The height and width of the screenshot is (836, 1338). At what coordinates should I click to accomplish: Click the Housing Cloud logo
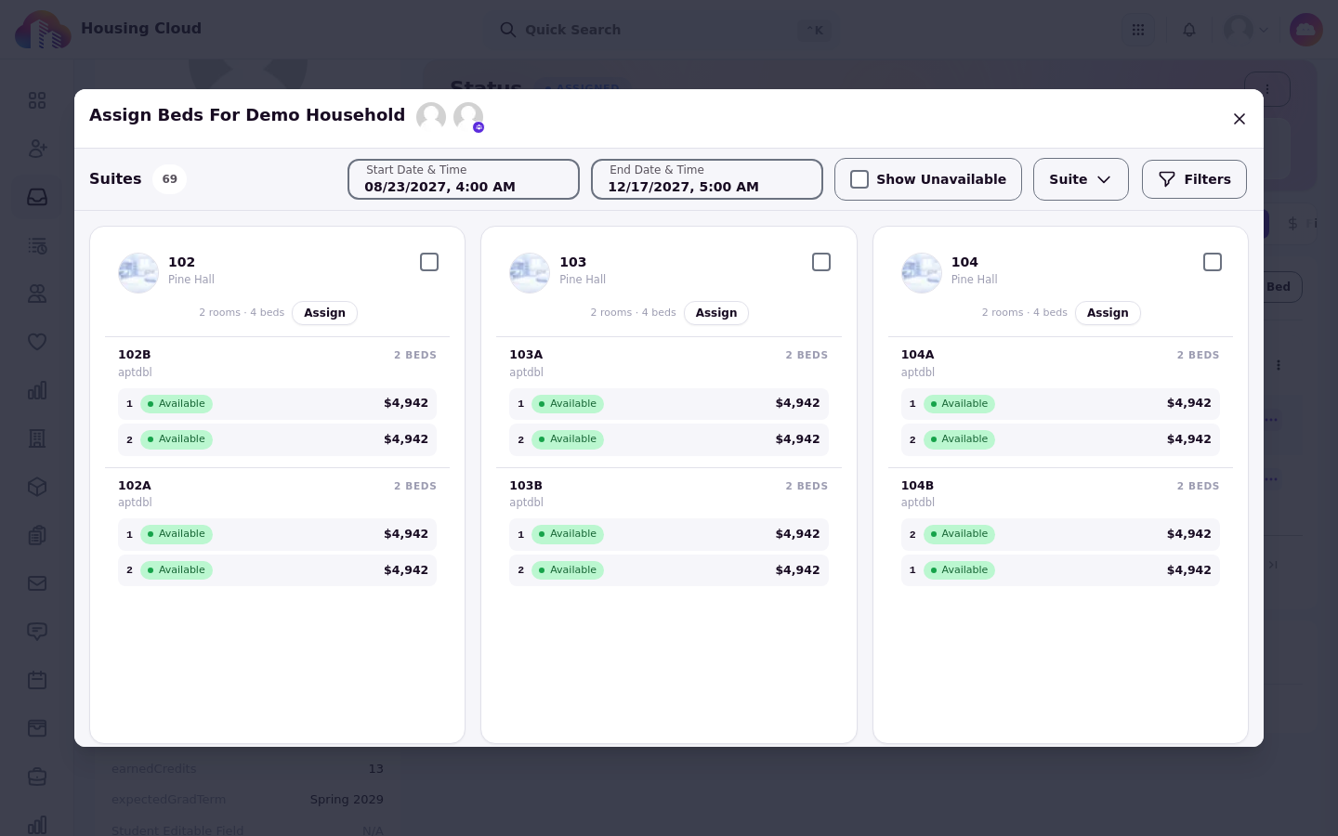coord(43,30)
